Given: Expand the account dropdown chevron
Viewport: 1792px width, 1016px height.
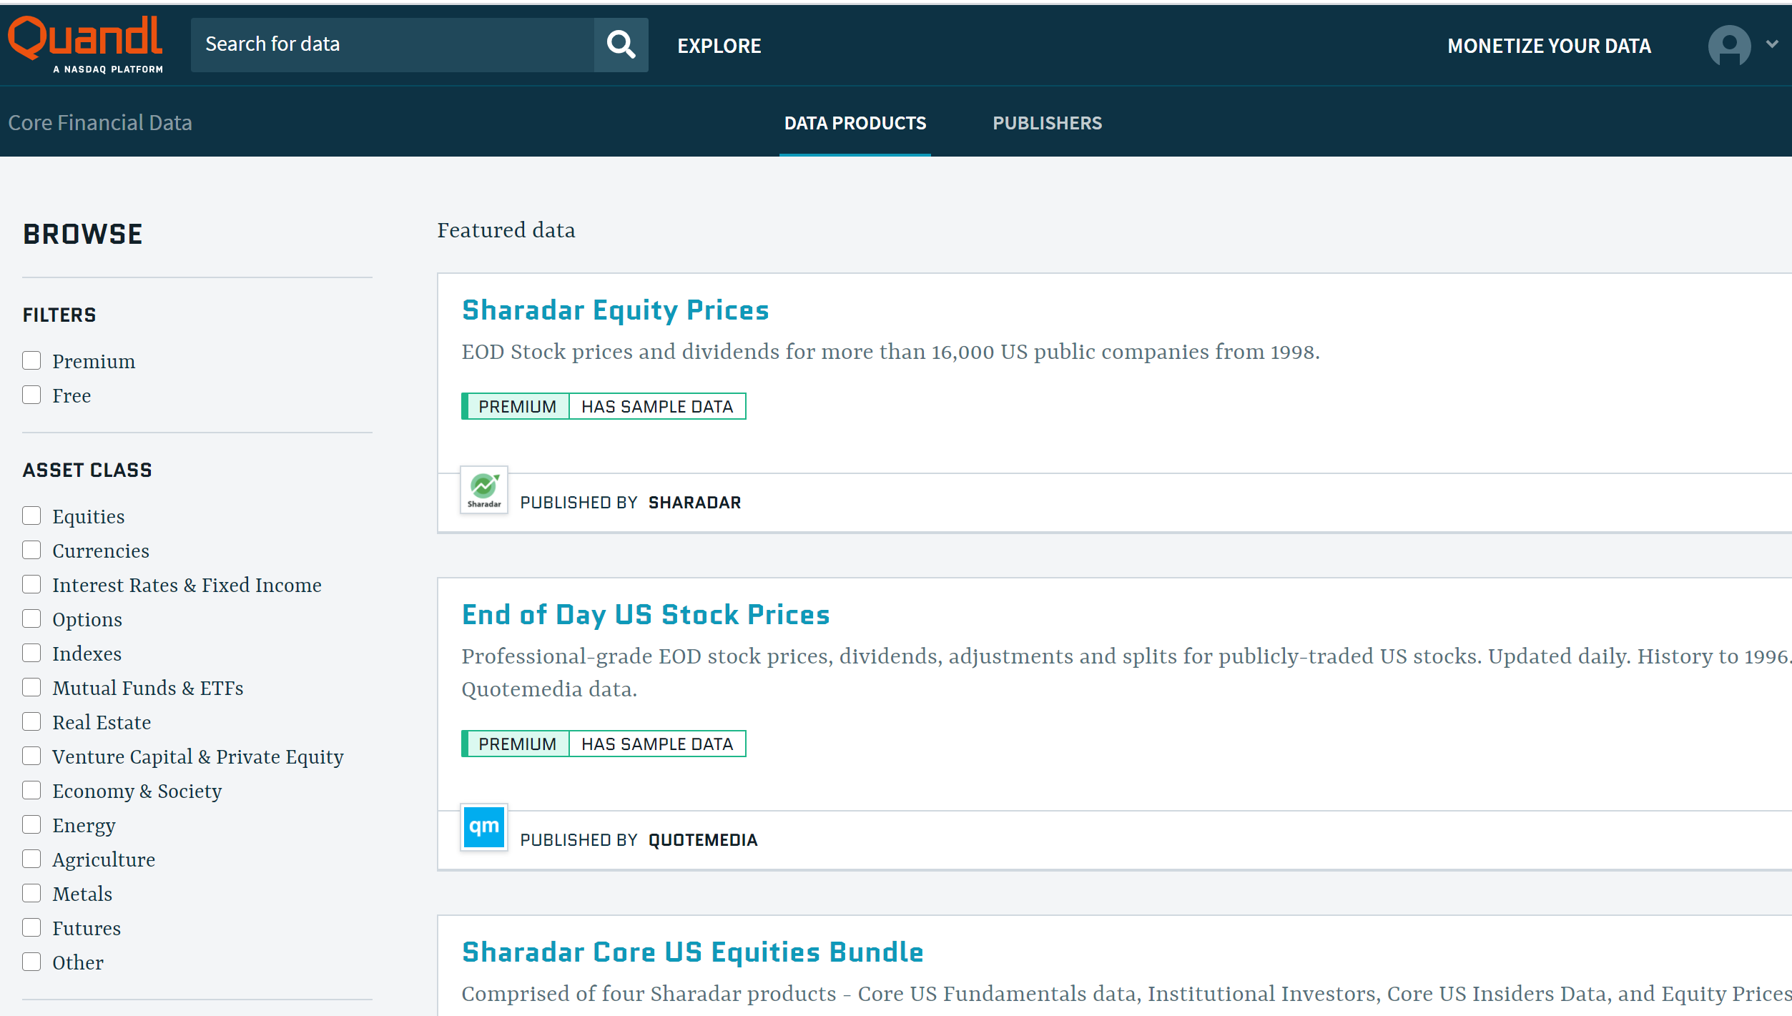Looking at the screenshot, I should [x=1772, y=44].
